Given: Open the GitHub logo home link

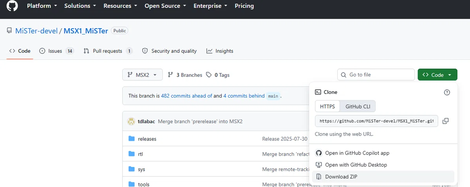Looking at the screenshot, I should (x=12, y=6).
